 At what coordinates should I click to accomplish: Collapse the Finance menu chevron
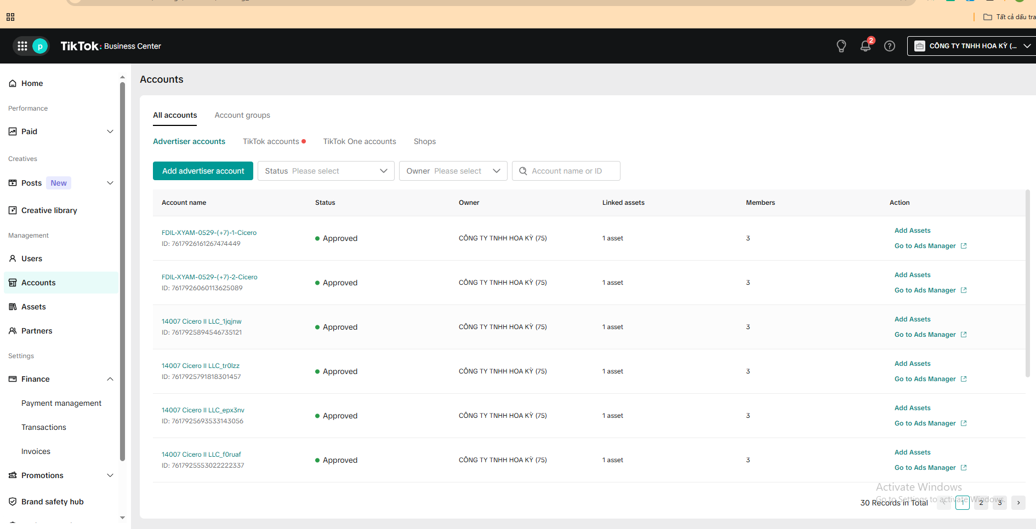(x=110, y=379)
